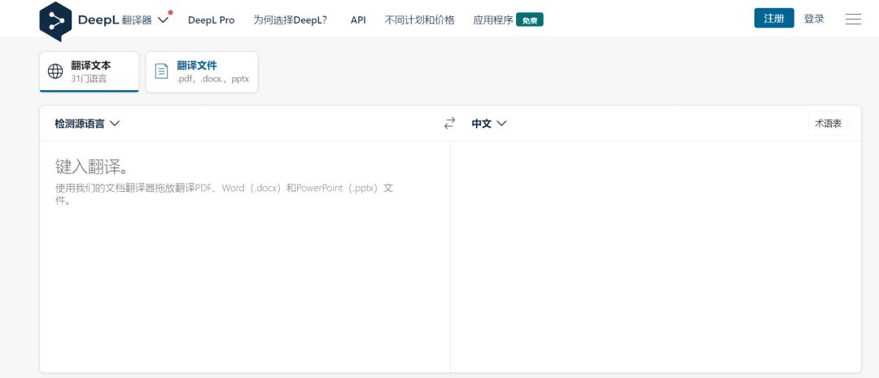Screen dimensions: 879x378
Task: Open the API menu item
Action: (358, 20)
